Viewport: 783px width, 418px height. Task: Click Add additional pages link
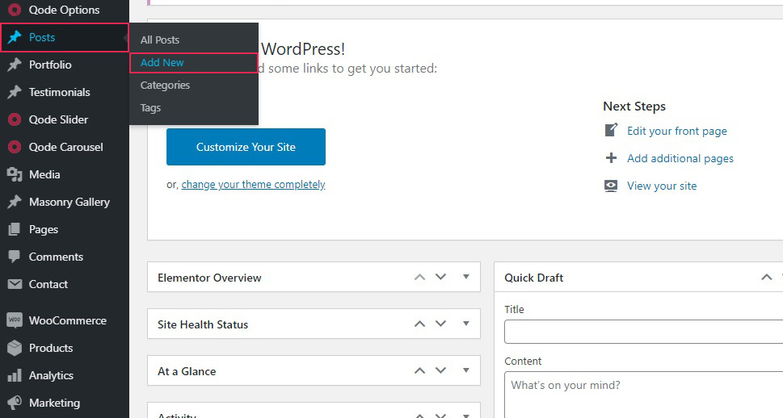tap(680, 158)
